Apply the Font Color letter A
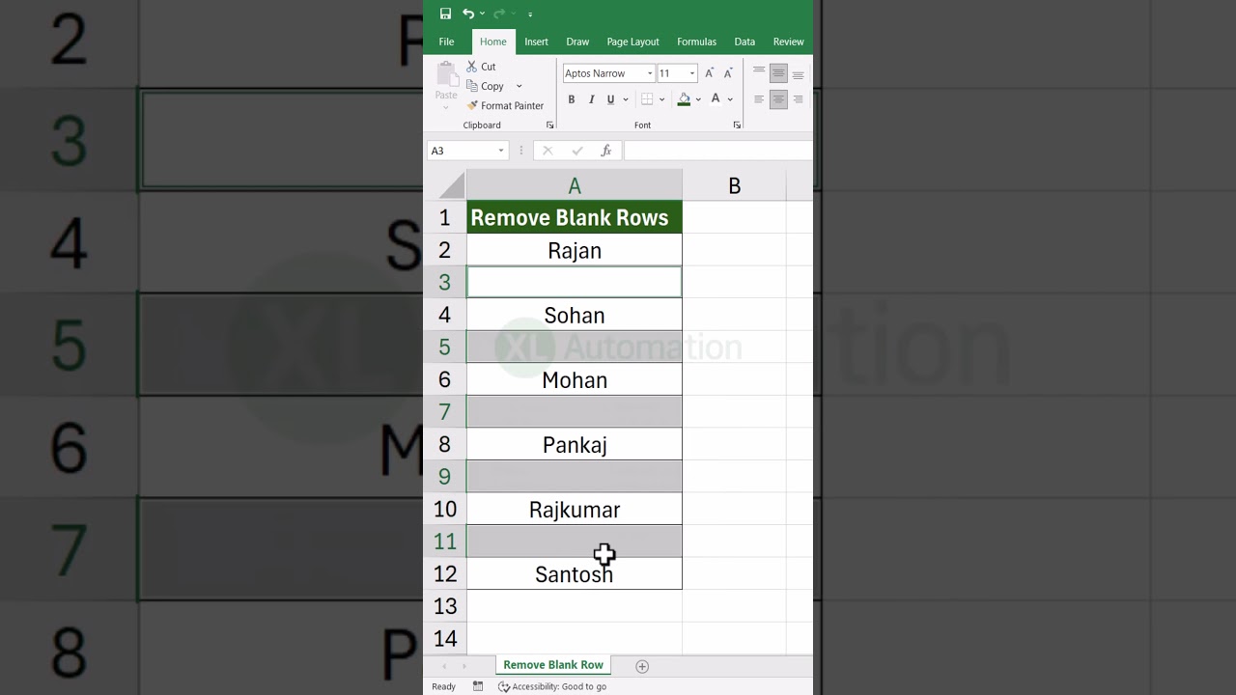1236x695 pixels. tap(716, 99)
